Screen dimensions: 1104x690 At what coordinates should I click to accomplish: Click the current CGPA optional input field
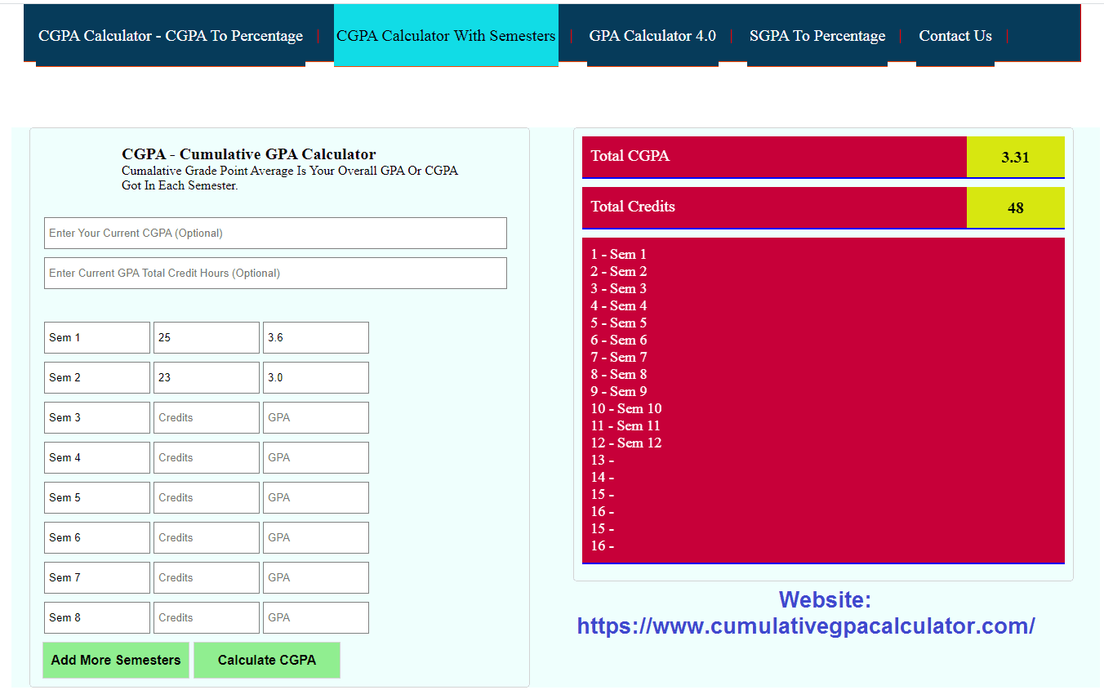point(275,233)
